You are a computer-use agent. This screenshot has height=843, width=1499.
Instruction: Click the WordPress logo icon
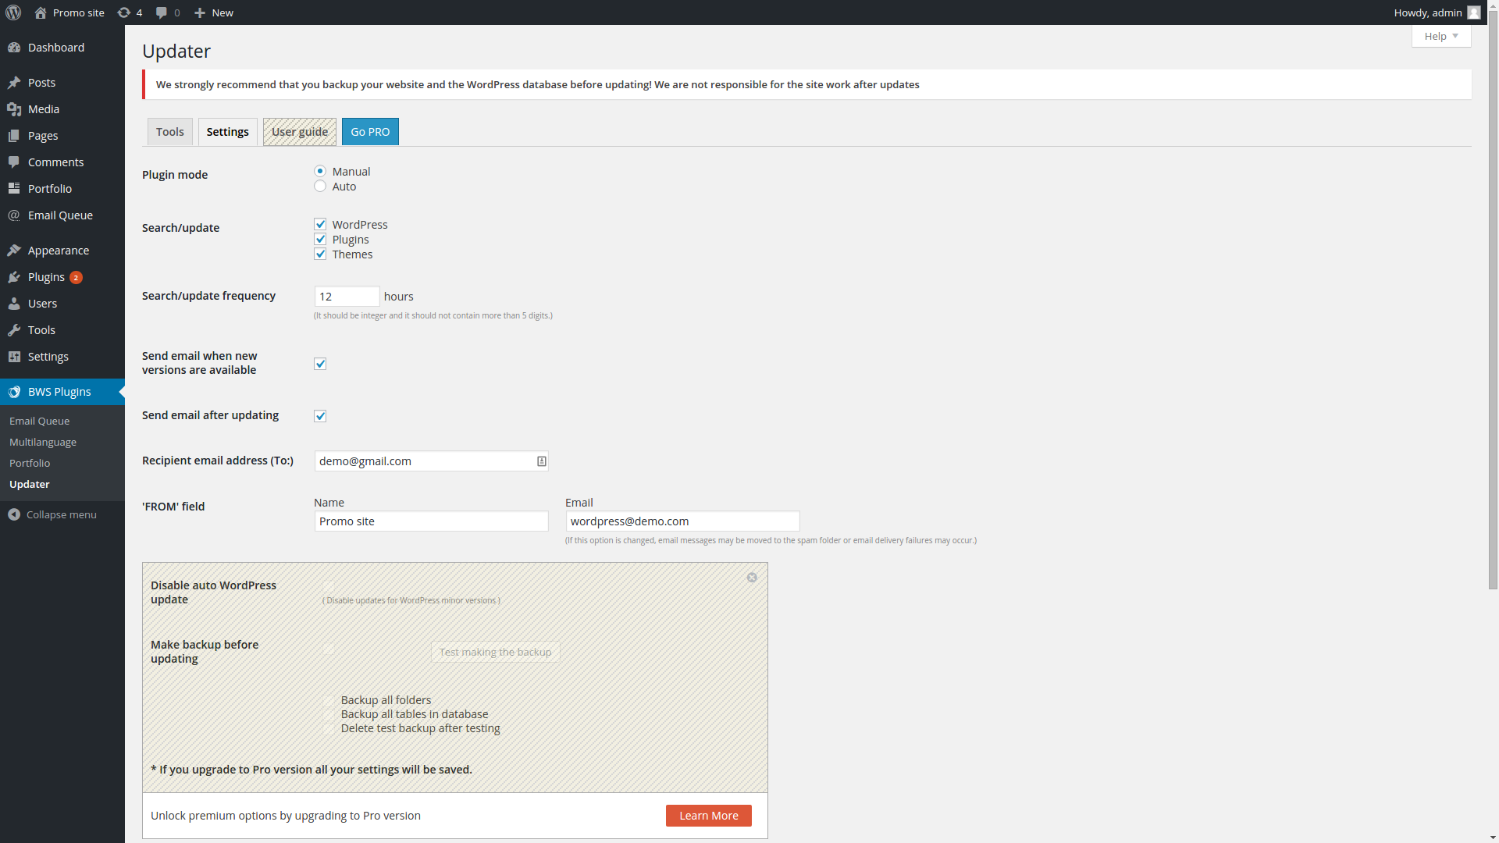13,12
